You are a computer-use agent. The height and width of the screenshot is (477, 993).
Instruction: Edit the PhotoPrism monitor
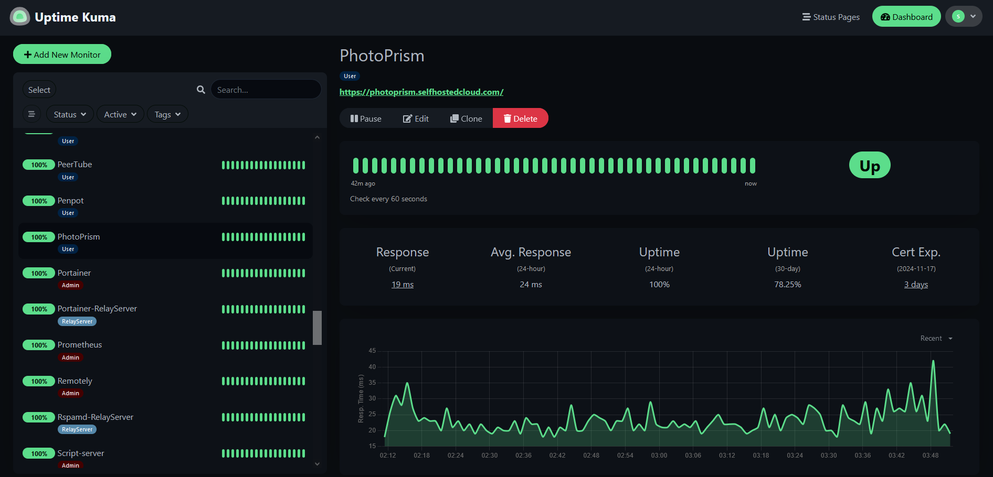point(416,118)
